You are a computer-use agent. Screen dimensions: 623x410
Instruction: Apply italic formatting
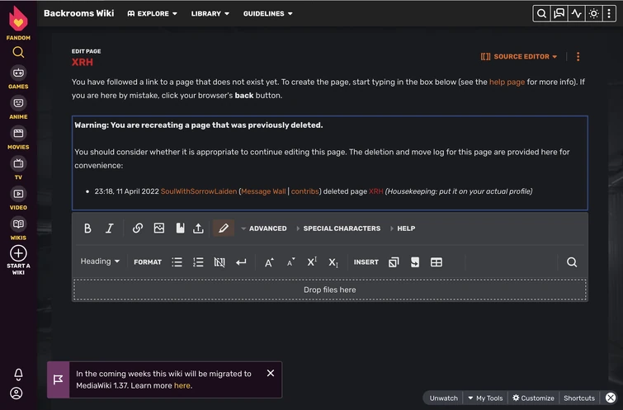click(109, 229)
